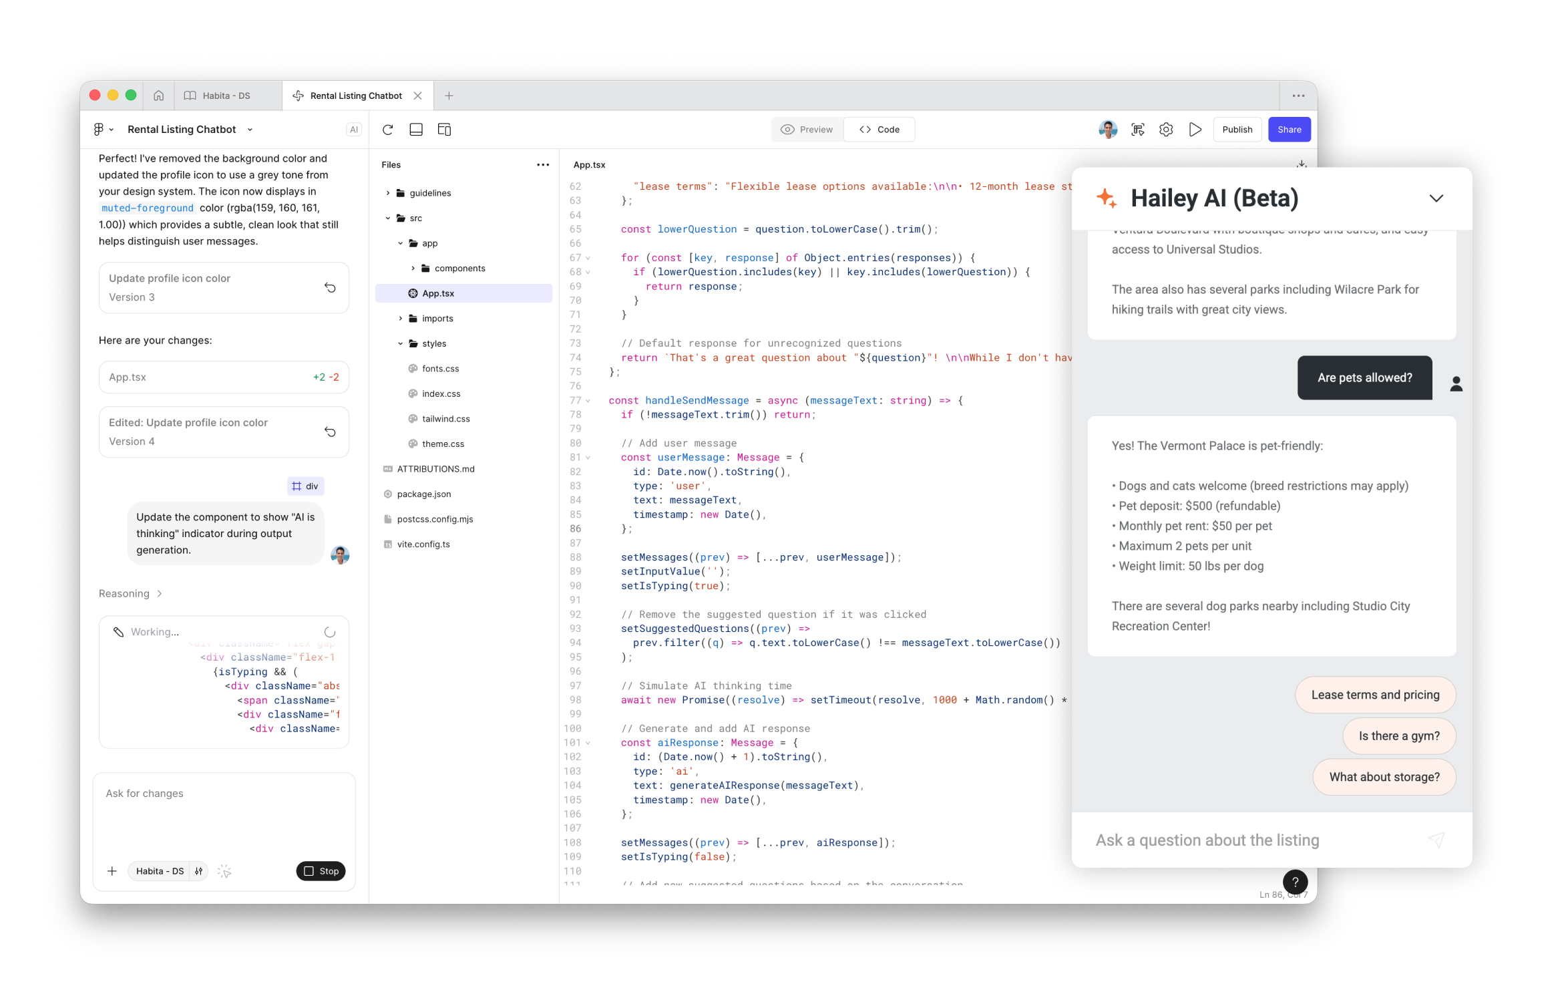Open the Files panel three-dot menu
Viewport: 1554px width, 984px height.
coord(542,165)
